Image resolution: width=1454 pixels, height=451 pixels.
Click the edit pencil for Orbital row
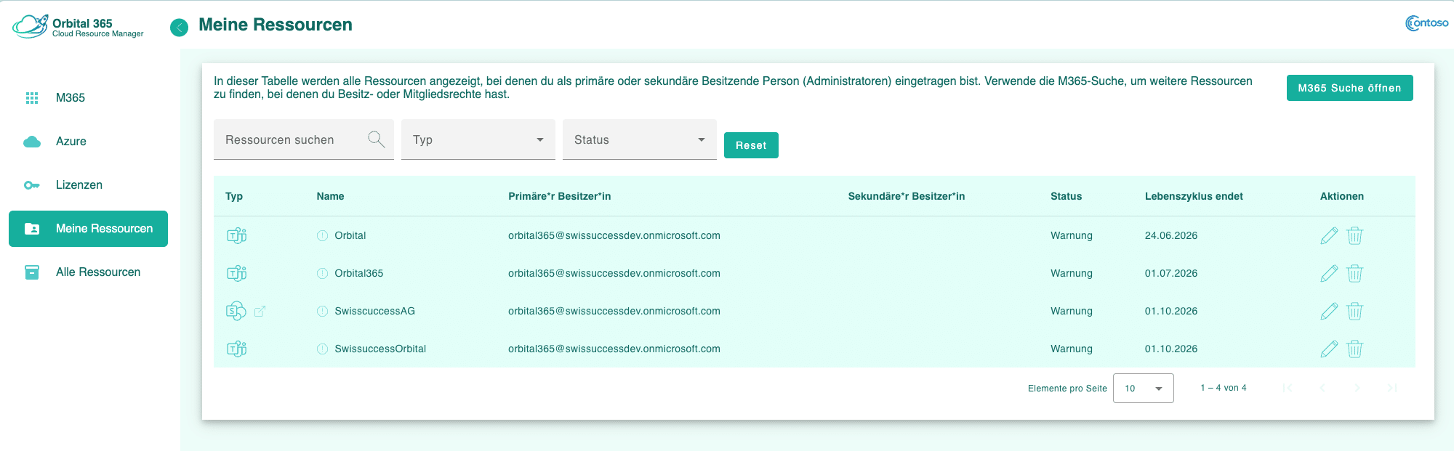[x=1328, y=236]
